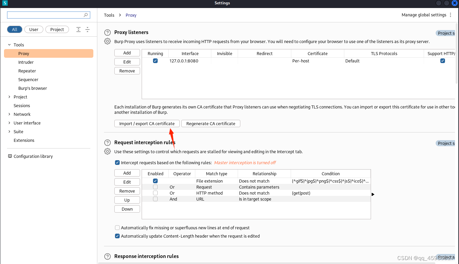
Task: Open Burp's browser settings page
Action: point(33,88)
